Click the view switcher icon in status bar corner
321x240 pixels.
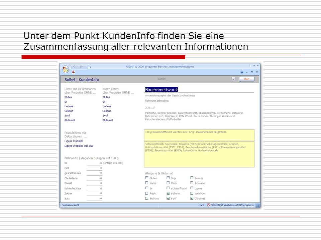[258, 205]
